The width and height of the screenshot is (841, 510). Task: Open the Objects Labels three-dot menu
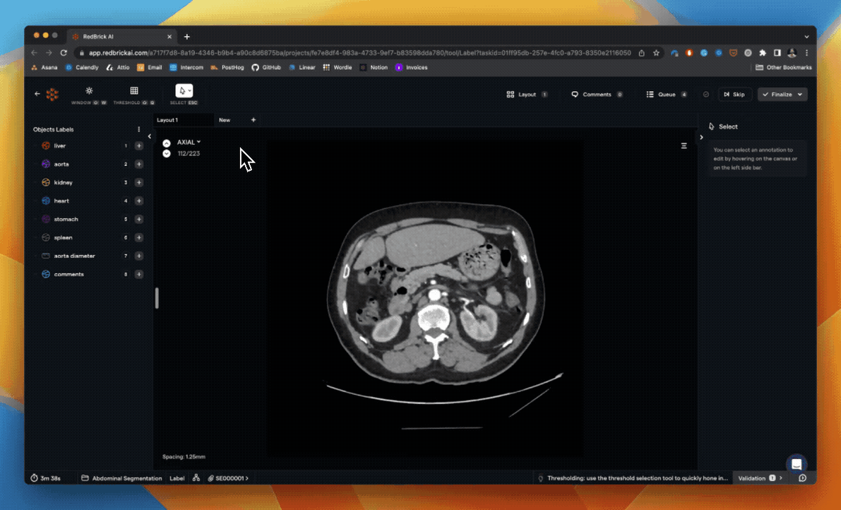138,129
